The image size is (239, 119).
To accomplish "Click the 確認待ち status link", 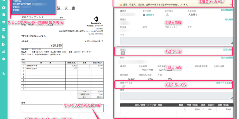I will pyautogui.click(x=150, y=15).
